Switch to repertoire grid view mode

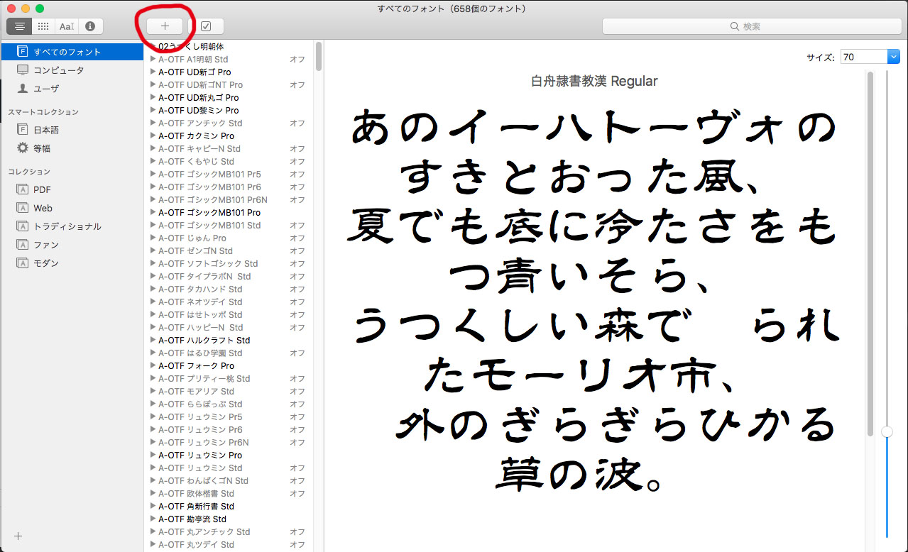coord(43,26)
